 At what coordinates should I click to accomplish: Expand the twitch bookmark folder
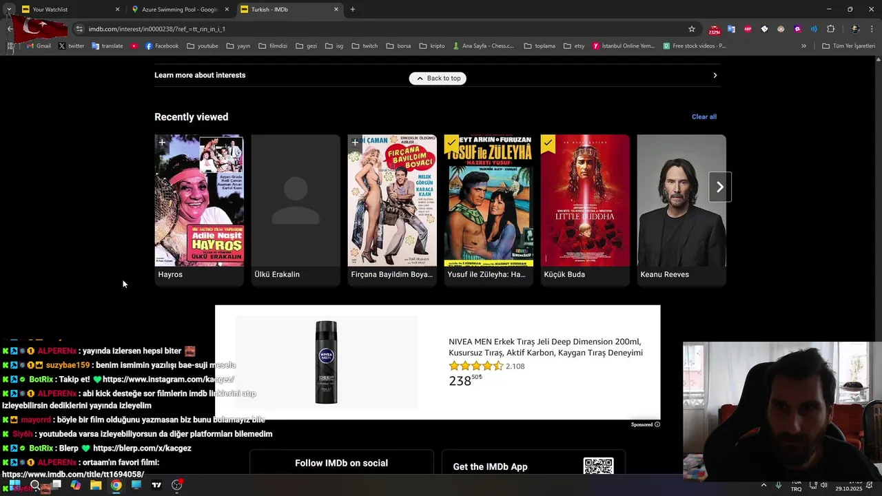coord(365,46)
